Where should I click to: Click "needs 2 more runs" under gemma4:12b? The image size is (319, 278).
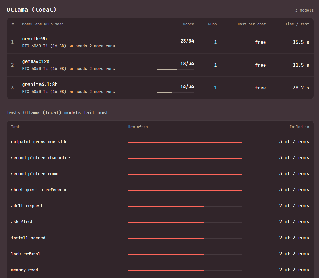point(95,69)
